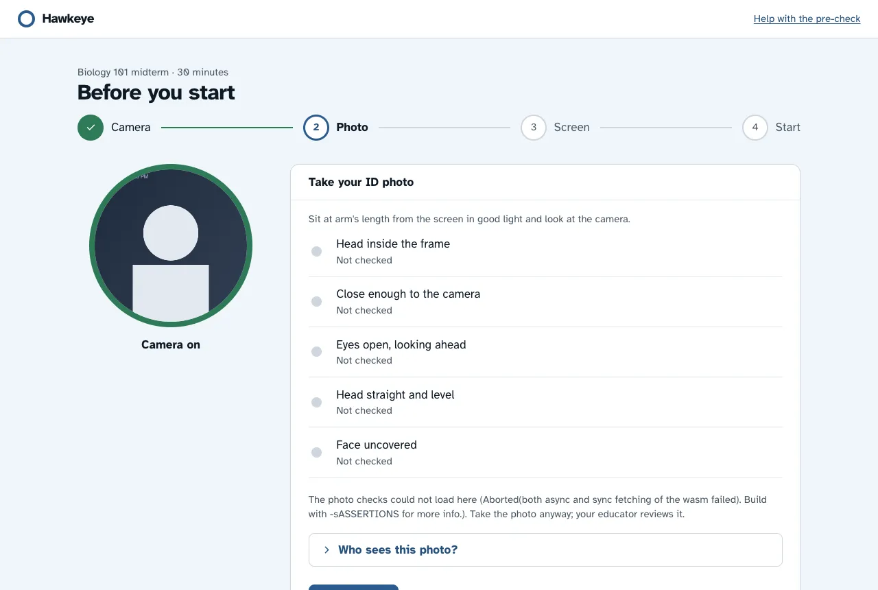Screen dimensions: 878x590
Task: Open Help with the pre-check link
Action: tap(807, 19)
